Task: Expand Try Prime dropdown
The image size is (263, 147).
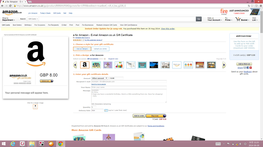Action: (x=229, y=19)
